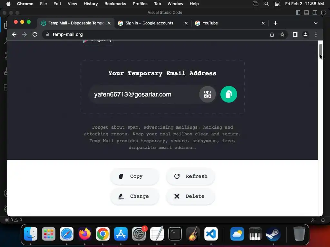Image resolution: width=330 pixels, height=247 pixels.
Task: Go back using the back arrow
Action: pos(14,34)
